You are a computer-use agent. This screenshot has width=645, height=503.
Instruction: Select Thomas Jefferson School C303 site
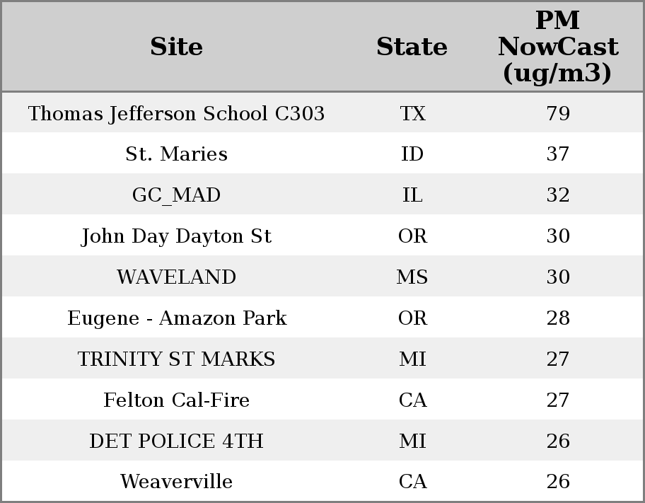point(176,114)
